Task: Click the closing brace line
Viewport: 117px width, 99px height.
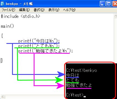Action: pos(2,61)
